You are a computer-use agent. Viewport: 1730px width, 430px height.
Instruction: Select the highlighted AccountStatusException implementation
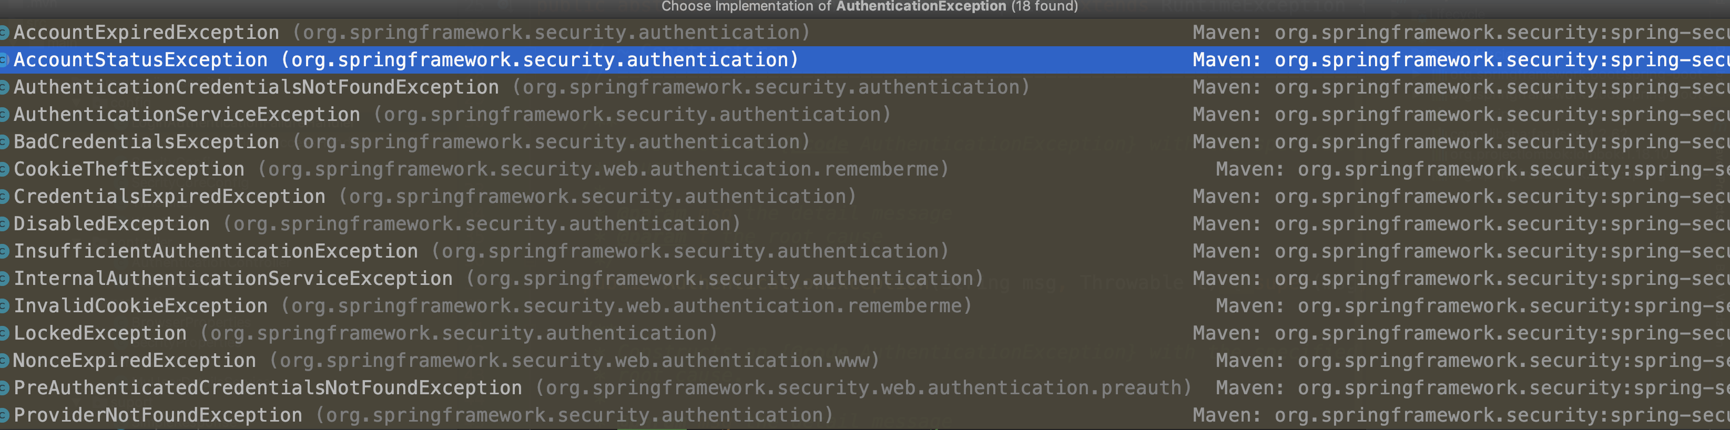click(x=141, y=60)
